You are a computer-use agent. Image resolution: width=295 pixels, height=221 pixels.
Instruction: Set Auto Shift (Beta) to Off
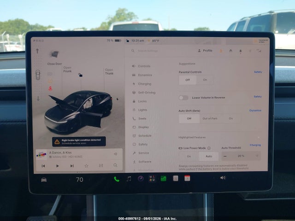189,119
